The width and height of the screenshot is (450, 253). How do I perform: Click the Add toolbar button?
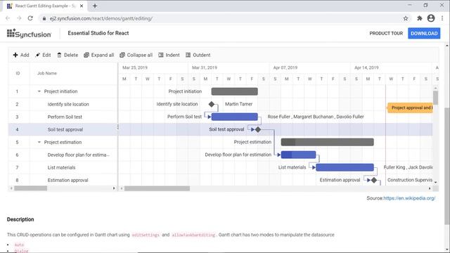pyautogui.click(x=21, y=55)
